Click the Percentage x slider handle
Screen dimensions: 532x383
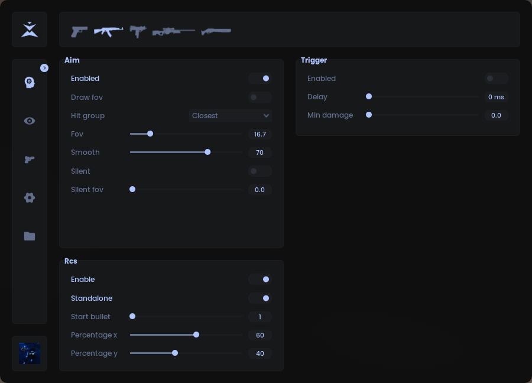click(x=196, y=335)
